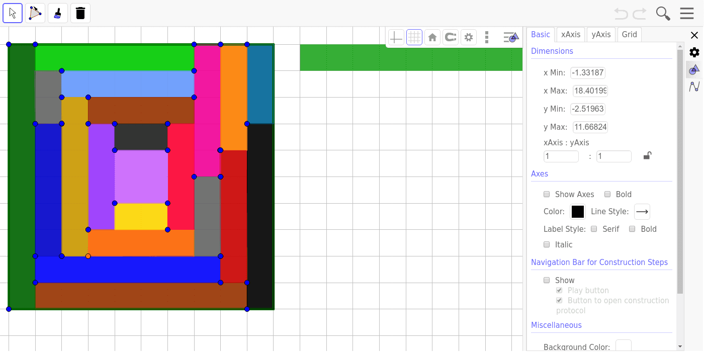Toggle construction protocol button checkbox
Screen dimensions: 704x352
point(559,300)
